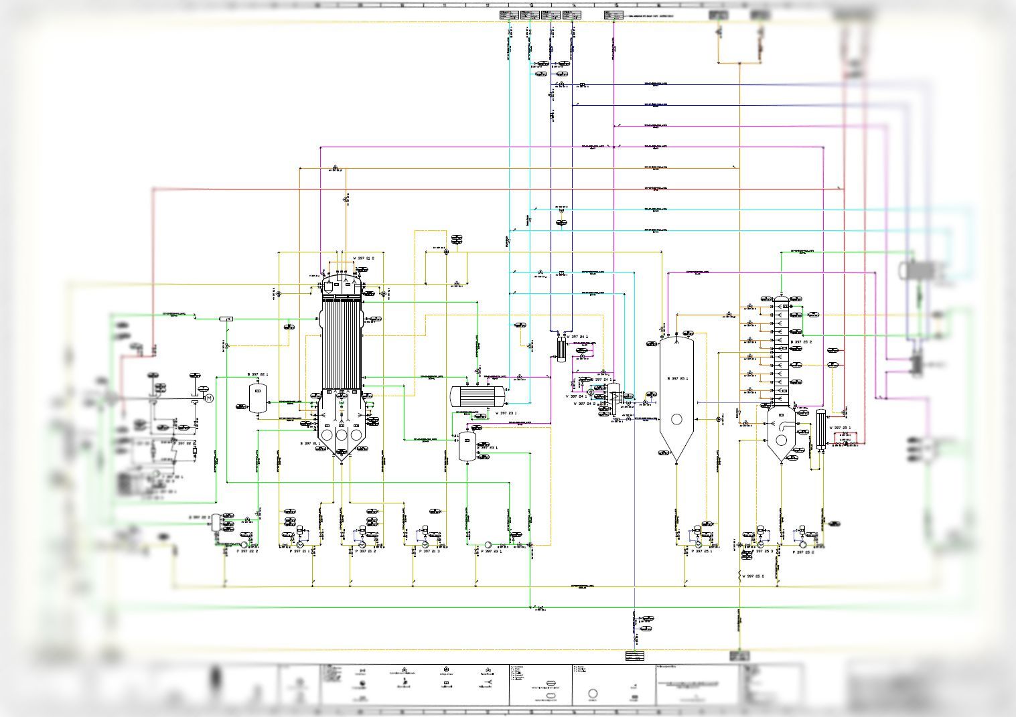
Task: Select the P 397 21 1 pump symbol
Action: 300,544
